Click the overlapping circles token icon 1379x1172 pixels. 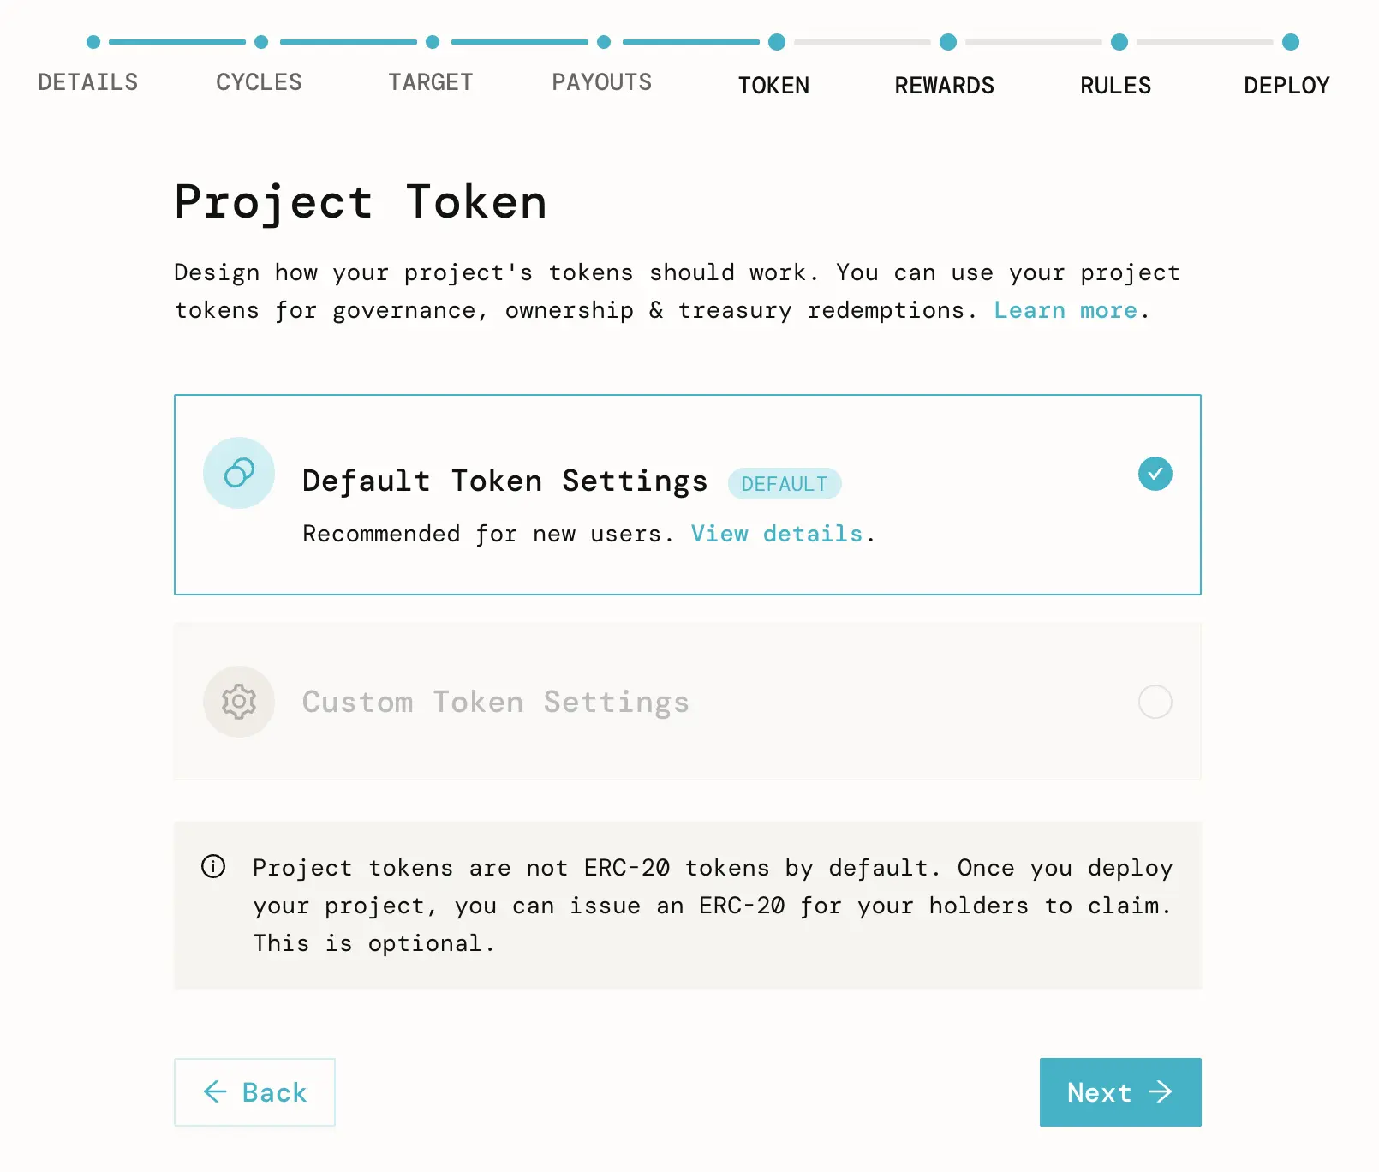coord(239,473)
